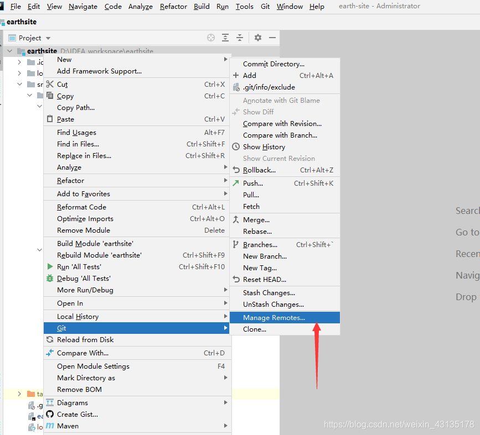Screen dimensions: 480x435
Task: Select Build Module 'earthsite'
Action: point(137,243)
